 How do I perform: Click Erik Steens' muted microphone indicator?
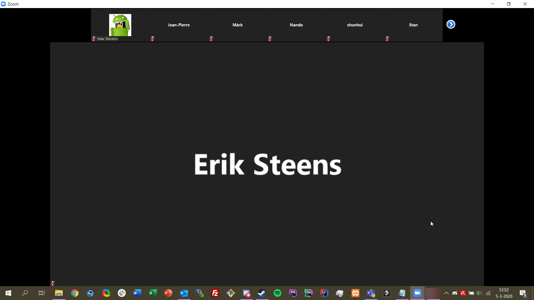tap(53, 283)
